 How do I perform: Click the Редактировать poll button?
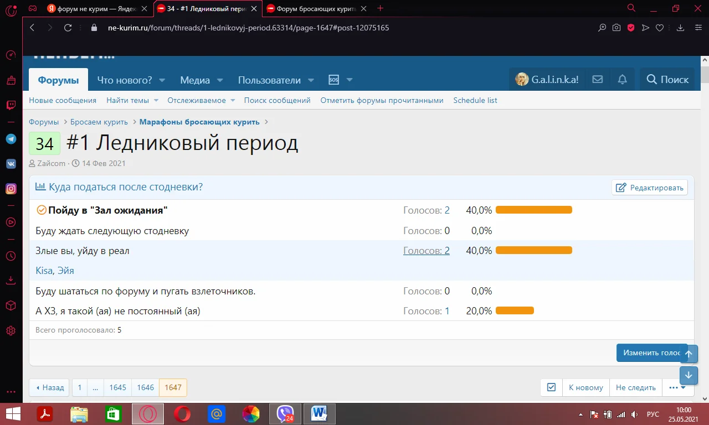pos(649,187)
